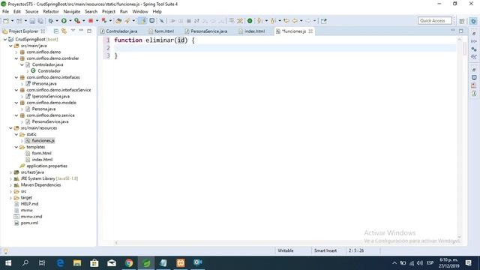Click Smart Insert in status bar
The image size is (480, 270).
[325, 250]
